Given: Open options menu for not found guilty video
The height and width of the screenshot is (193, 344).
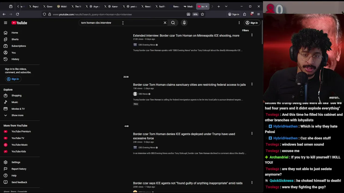Looking at the screenshot, I should pyautogui.click(x=252, y=183).
